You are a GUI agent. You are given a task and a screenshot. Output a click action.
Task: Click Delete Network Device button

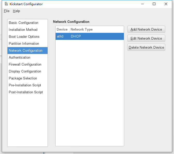pyautogui.click(x=146, y=48)
